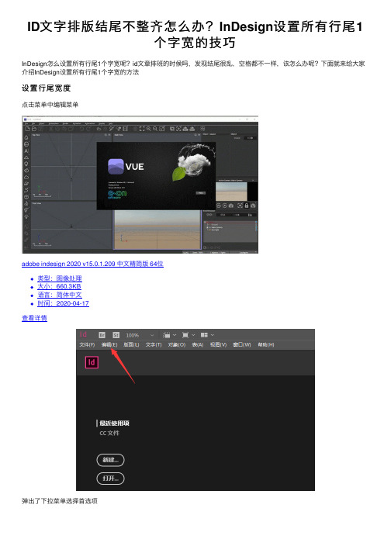Click the 弹出了下拉菜单选择首选项 text
This screenshot has height=553, width=391.
point(60,501)
